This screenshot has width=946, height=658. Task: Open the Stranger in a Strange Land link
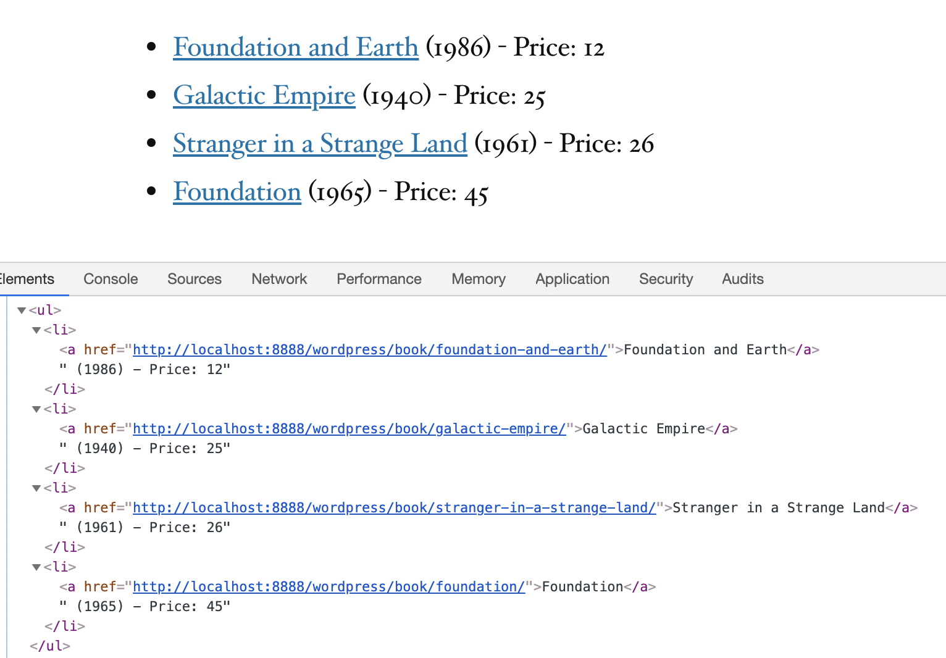click(320, 143)
